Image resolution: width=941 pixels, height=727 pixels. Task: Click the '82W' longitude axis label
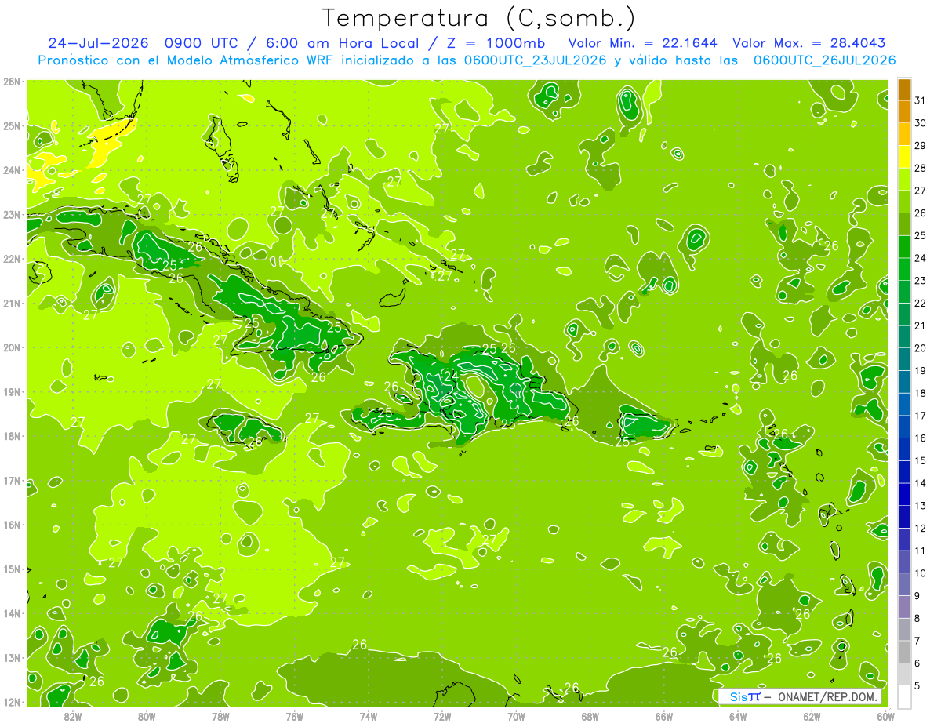[72, 716]
